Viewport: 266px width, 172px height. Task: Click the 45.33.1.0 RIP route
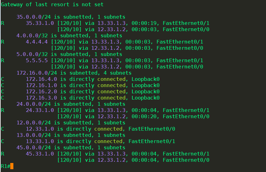(40, 154)
